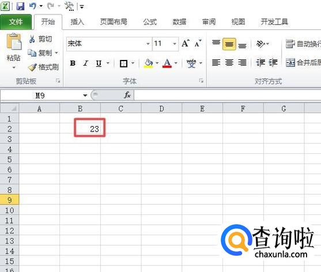Image resolution: width=321 pixels, height=272 pixels.
Task: Switch to the 插入 ribbon tab
Action: (x=77, y=22)
